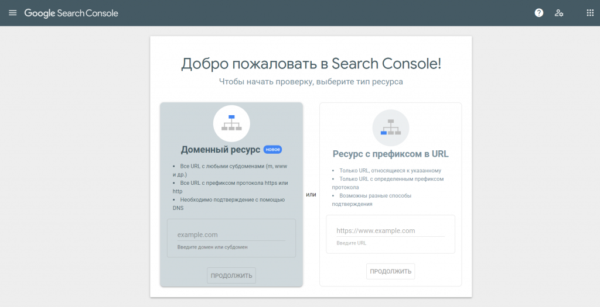Focus the https://www.example.com URL input field
The height and width of the screenshot is (307, 600).
tap(390, 230)
